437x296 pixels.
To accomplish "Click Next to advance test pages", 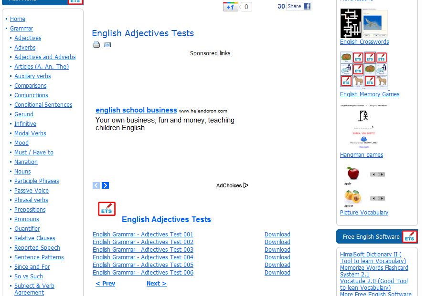I will pyautogui.click(x=156, y=283).
